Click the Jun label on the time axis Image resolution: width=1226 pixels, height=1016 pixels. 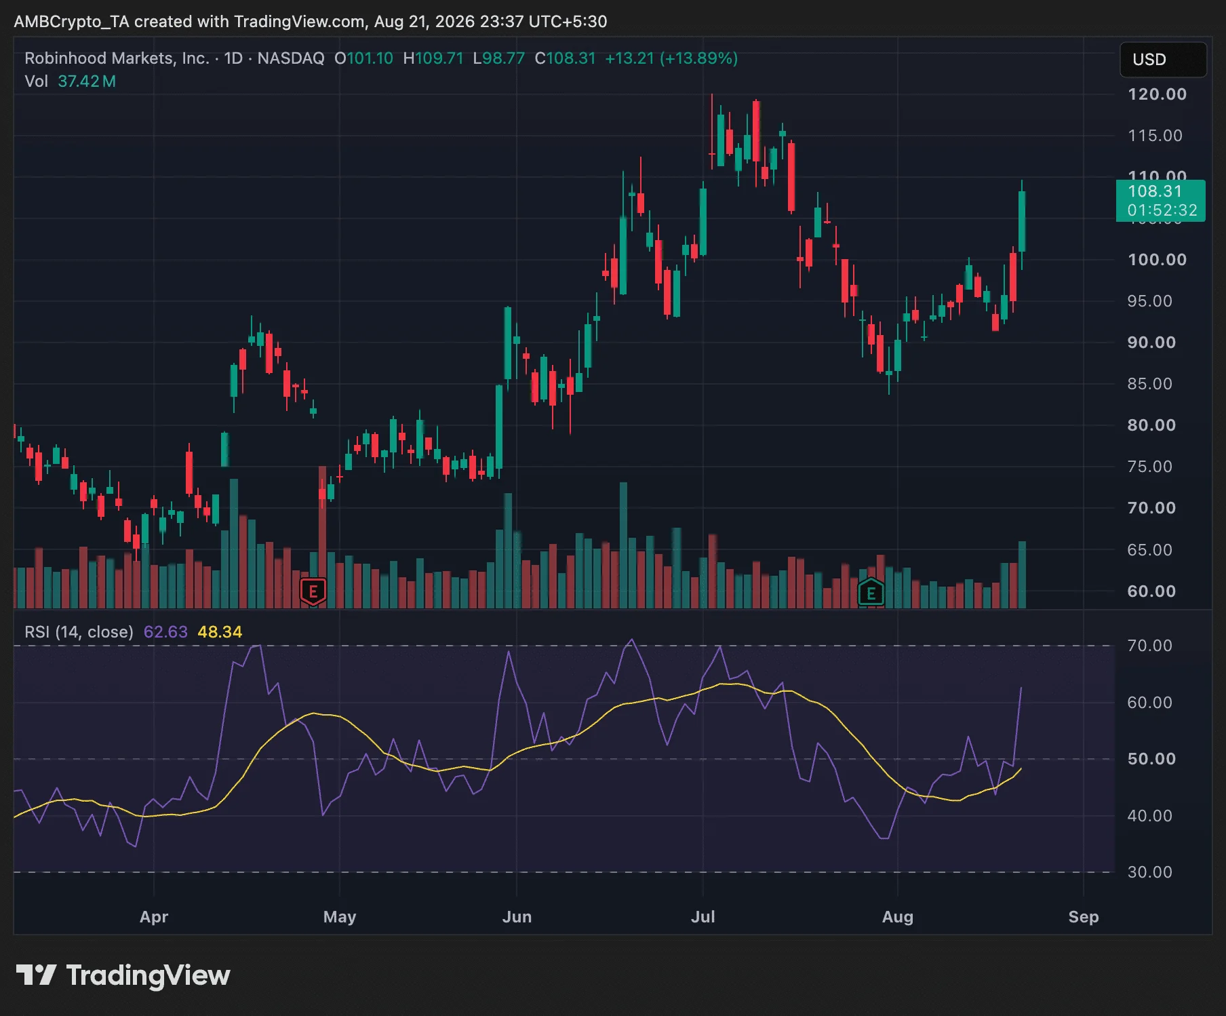pyautogui.click(x=517, y=917)
